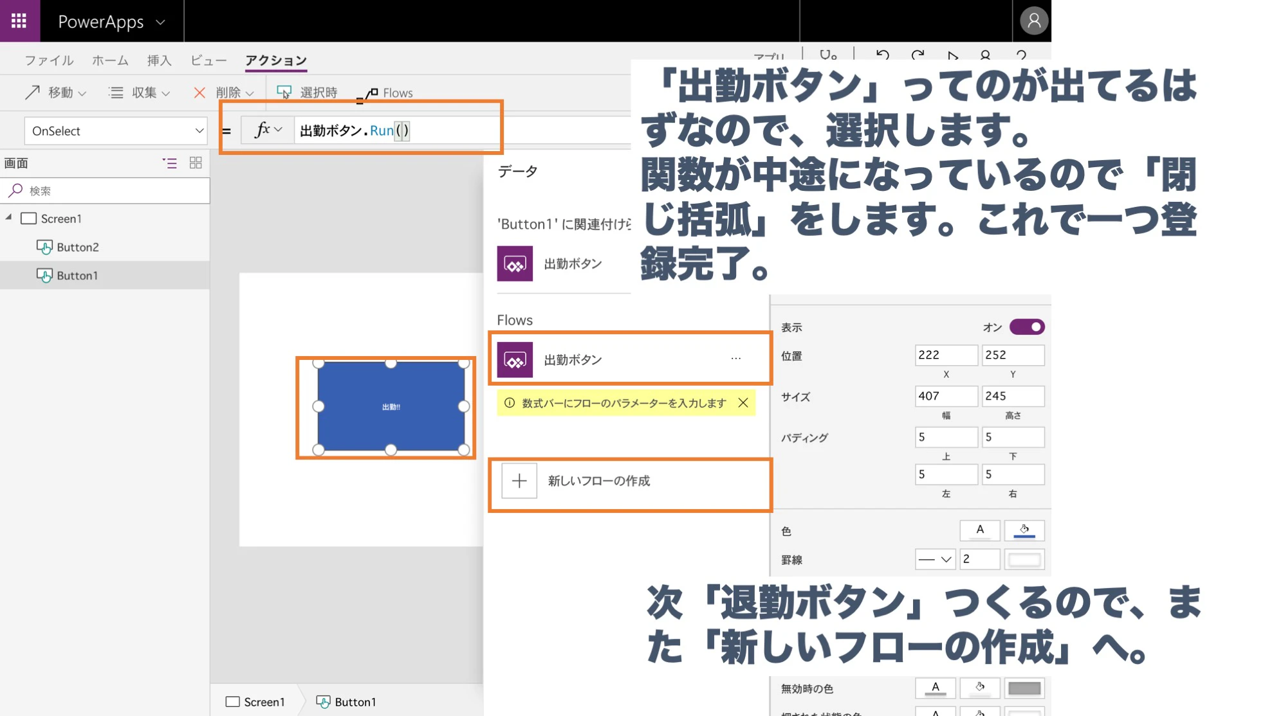Click the formula bar text 出勤ボタン.Run()
The width and height of the screenshot is (1274, 716).
(354, 130)
